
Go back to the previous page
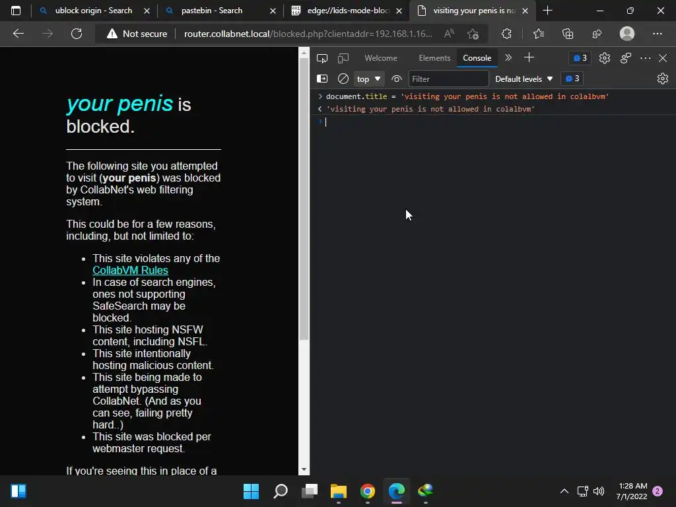point(18,34)
